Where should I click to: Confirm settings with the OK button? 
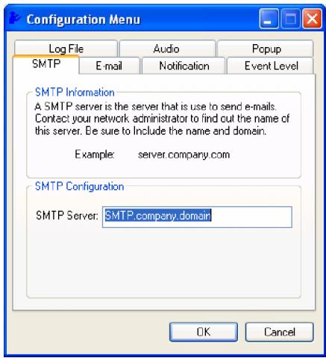204,332
